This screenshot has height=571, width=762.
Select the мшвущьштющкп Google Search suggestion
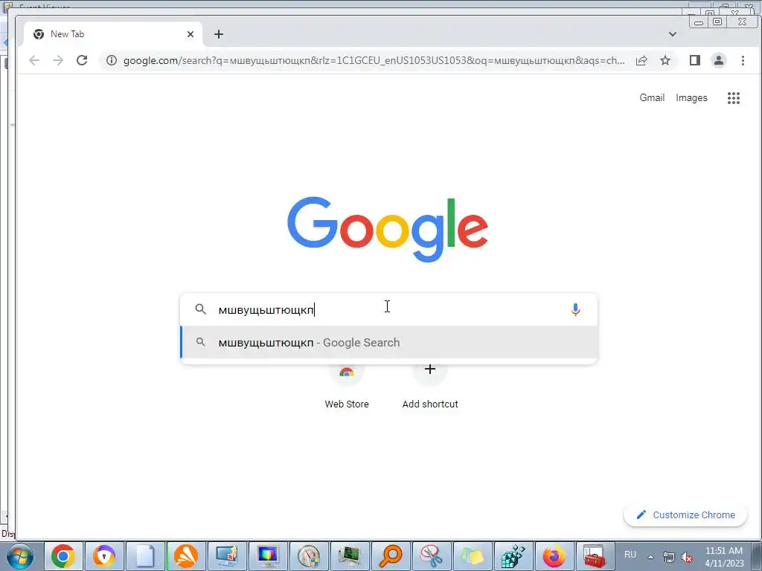click(388, 342)
